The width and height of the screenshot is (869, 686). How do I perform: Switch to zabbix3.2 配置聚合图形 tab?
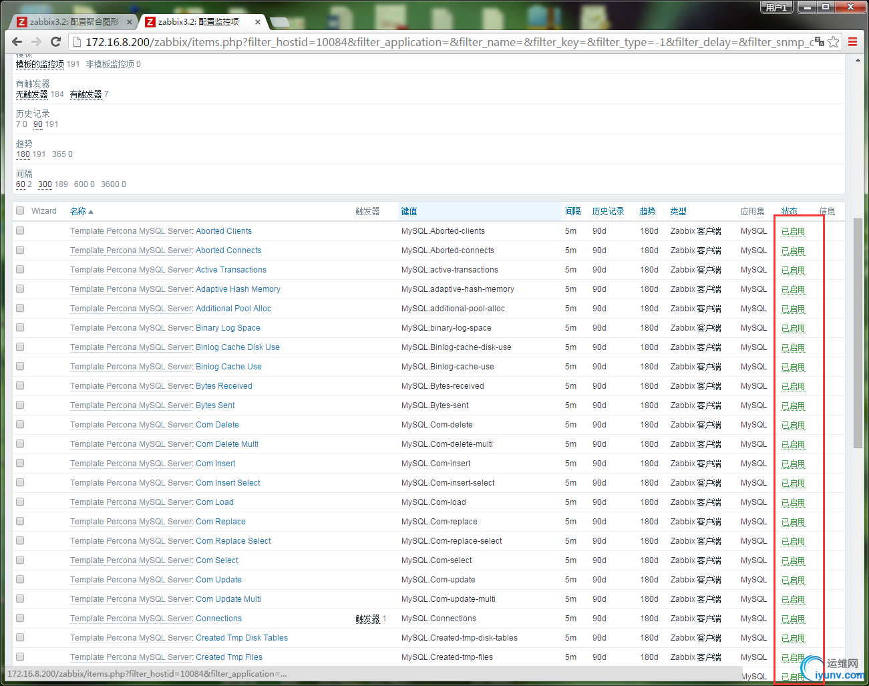(x=74, y=22)
